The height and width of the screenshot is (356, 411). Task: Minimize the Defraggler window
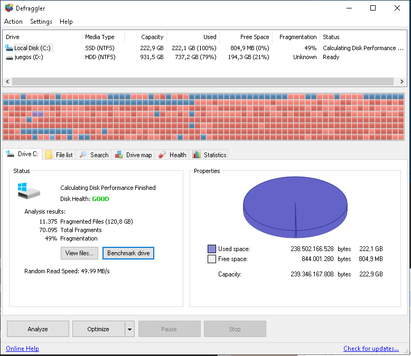click(349, 8)
